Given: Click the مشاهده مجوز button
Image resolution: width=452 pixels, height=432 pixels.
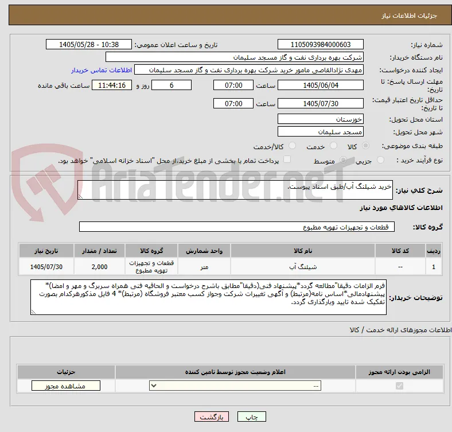Looking at the screenshot, I should (66, 386).
